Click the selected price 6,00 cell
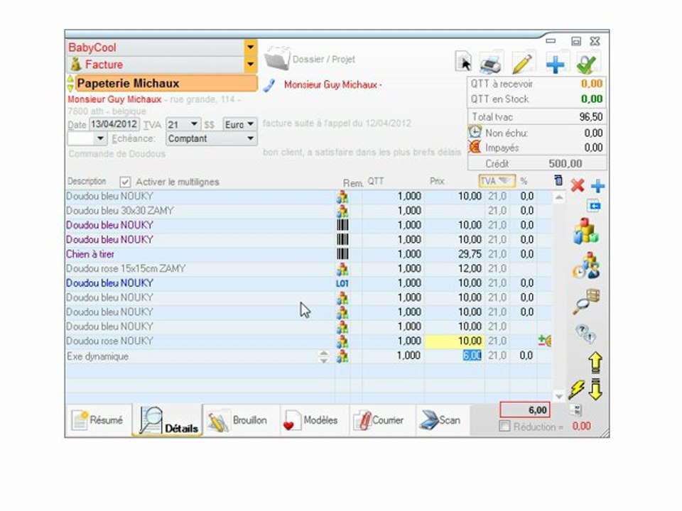This screenshot has height=511, width=682. (x=472, y=356)
